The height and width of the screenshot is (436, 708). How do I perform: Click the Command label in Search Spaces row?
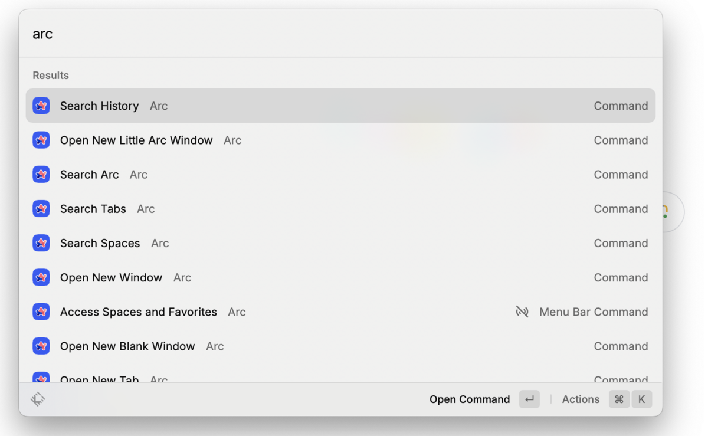(x=621, y=243)
